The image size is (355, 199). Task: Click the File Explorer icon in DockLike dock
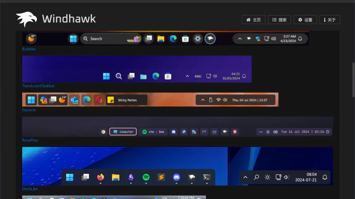point(115,177)
